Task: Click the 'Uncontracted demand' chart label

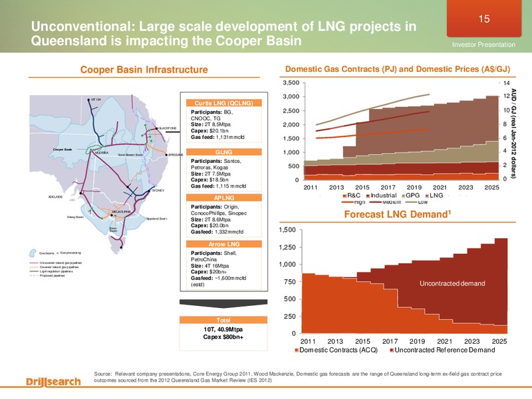Action: click(x=452, y=283)
